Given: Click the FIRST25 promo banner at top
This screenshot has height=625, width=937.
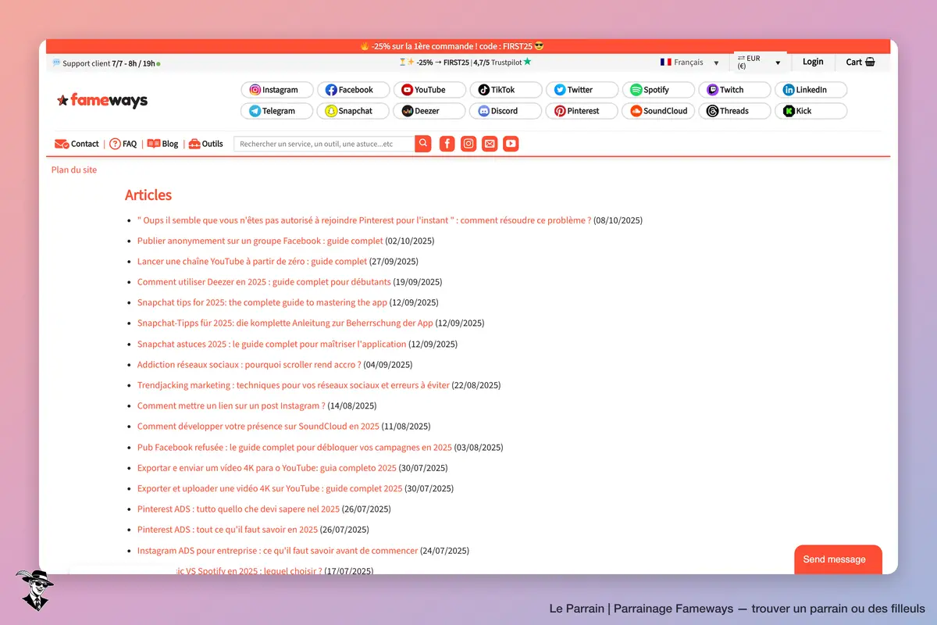Looking at the screenshot, I should coord(468,46).
